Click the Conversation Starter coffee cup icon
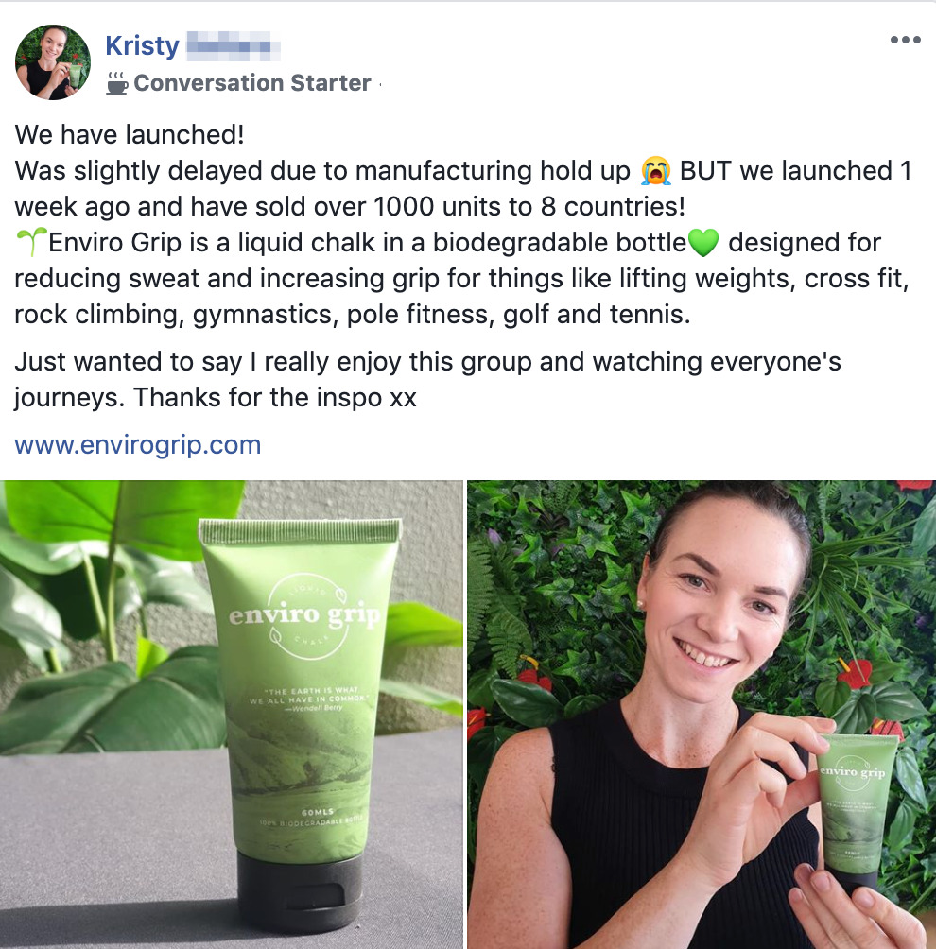Image resolution: width=936 pixels, height=949 pixels. [117, 83]
